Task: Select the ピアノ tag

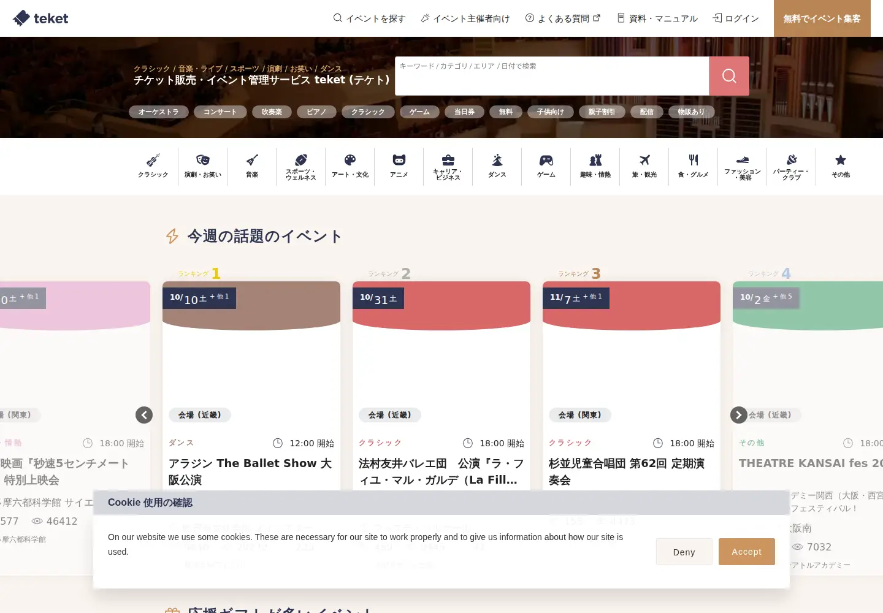Action: (x=316, y=112)
